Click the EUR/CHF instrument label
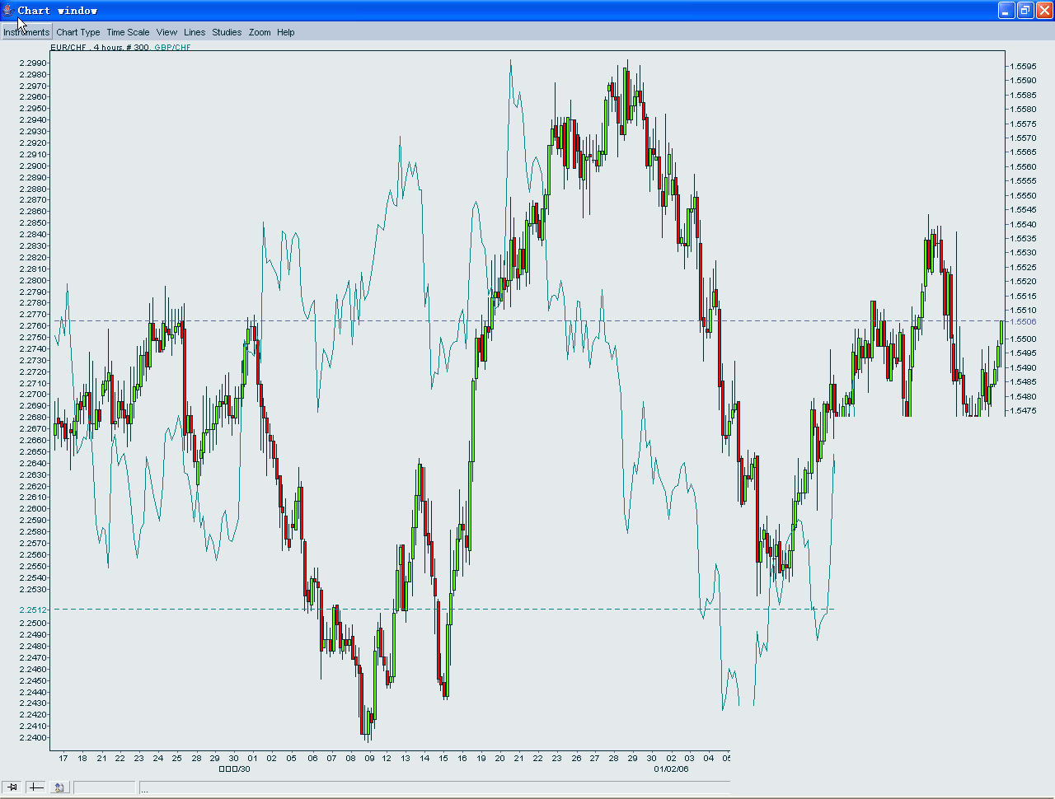The image size is (1055, 799). coord(69,47)
